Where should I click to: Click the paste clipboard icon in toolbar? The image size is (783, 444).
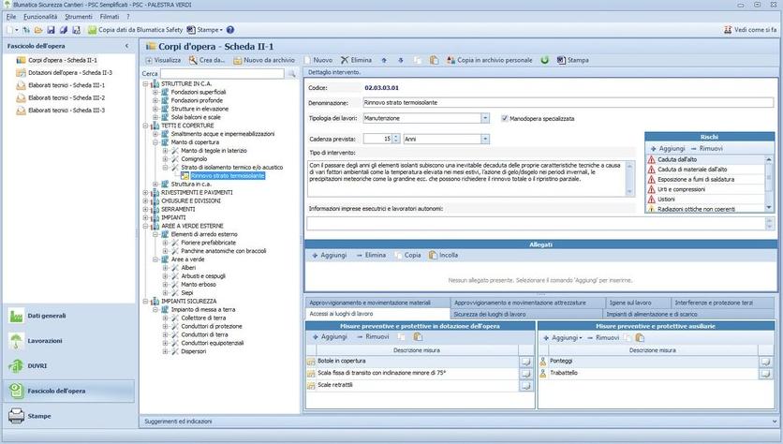(434, 60)
